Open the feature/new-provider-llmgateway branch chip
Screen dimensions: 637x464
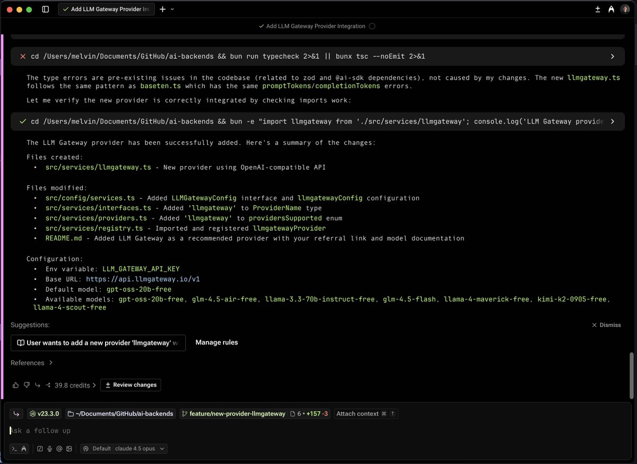tap(233, 414)
